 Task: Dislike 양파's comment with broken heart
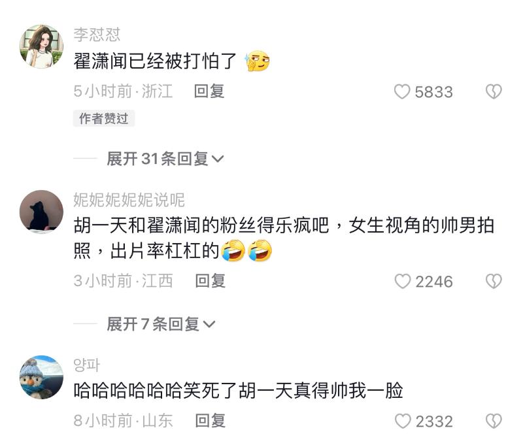point(494,421)
